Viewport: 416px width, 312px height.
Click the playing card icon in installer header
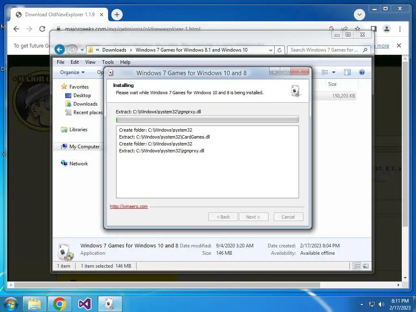pyautogui.click(x=296, y=91)
